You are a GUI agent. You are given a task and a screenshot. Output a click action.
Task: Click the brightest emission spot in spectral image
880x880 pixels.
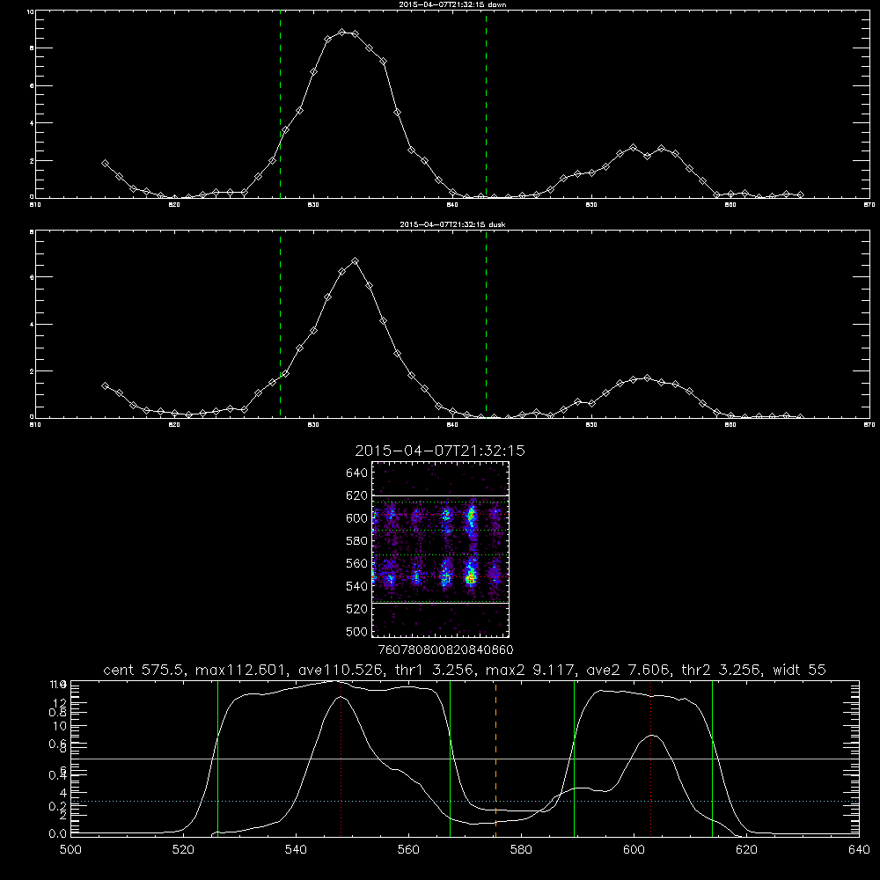coord(472,576)
